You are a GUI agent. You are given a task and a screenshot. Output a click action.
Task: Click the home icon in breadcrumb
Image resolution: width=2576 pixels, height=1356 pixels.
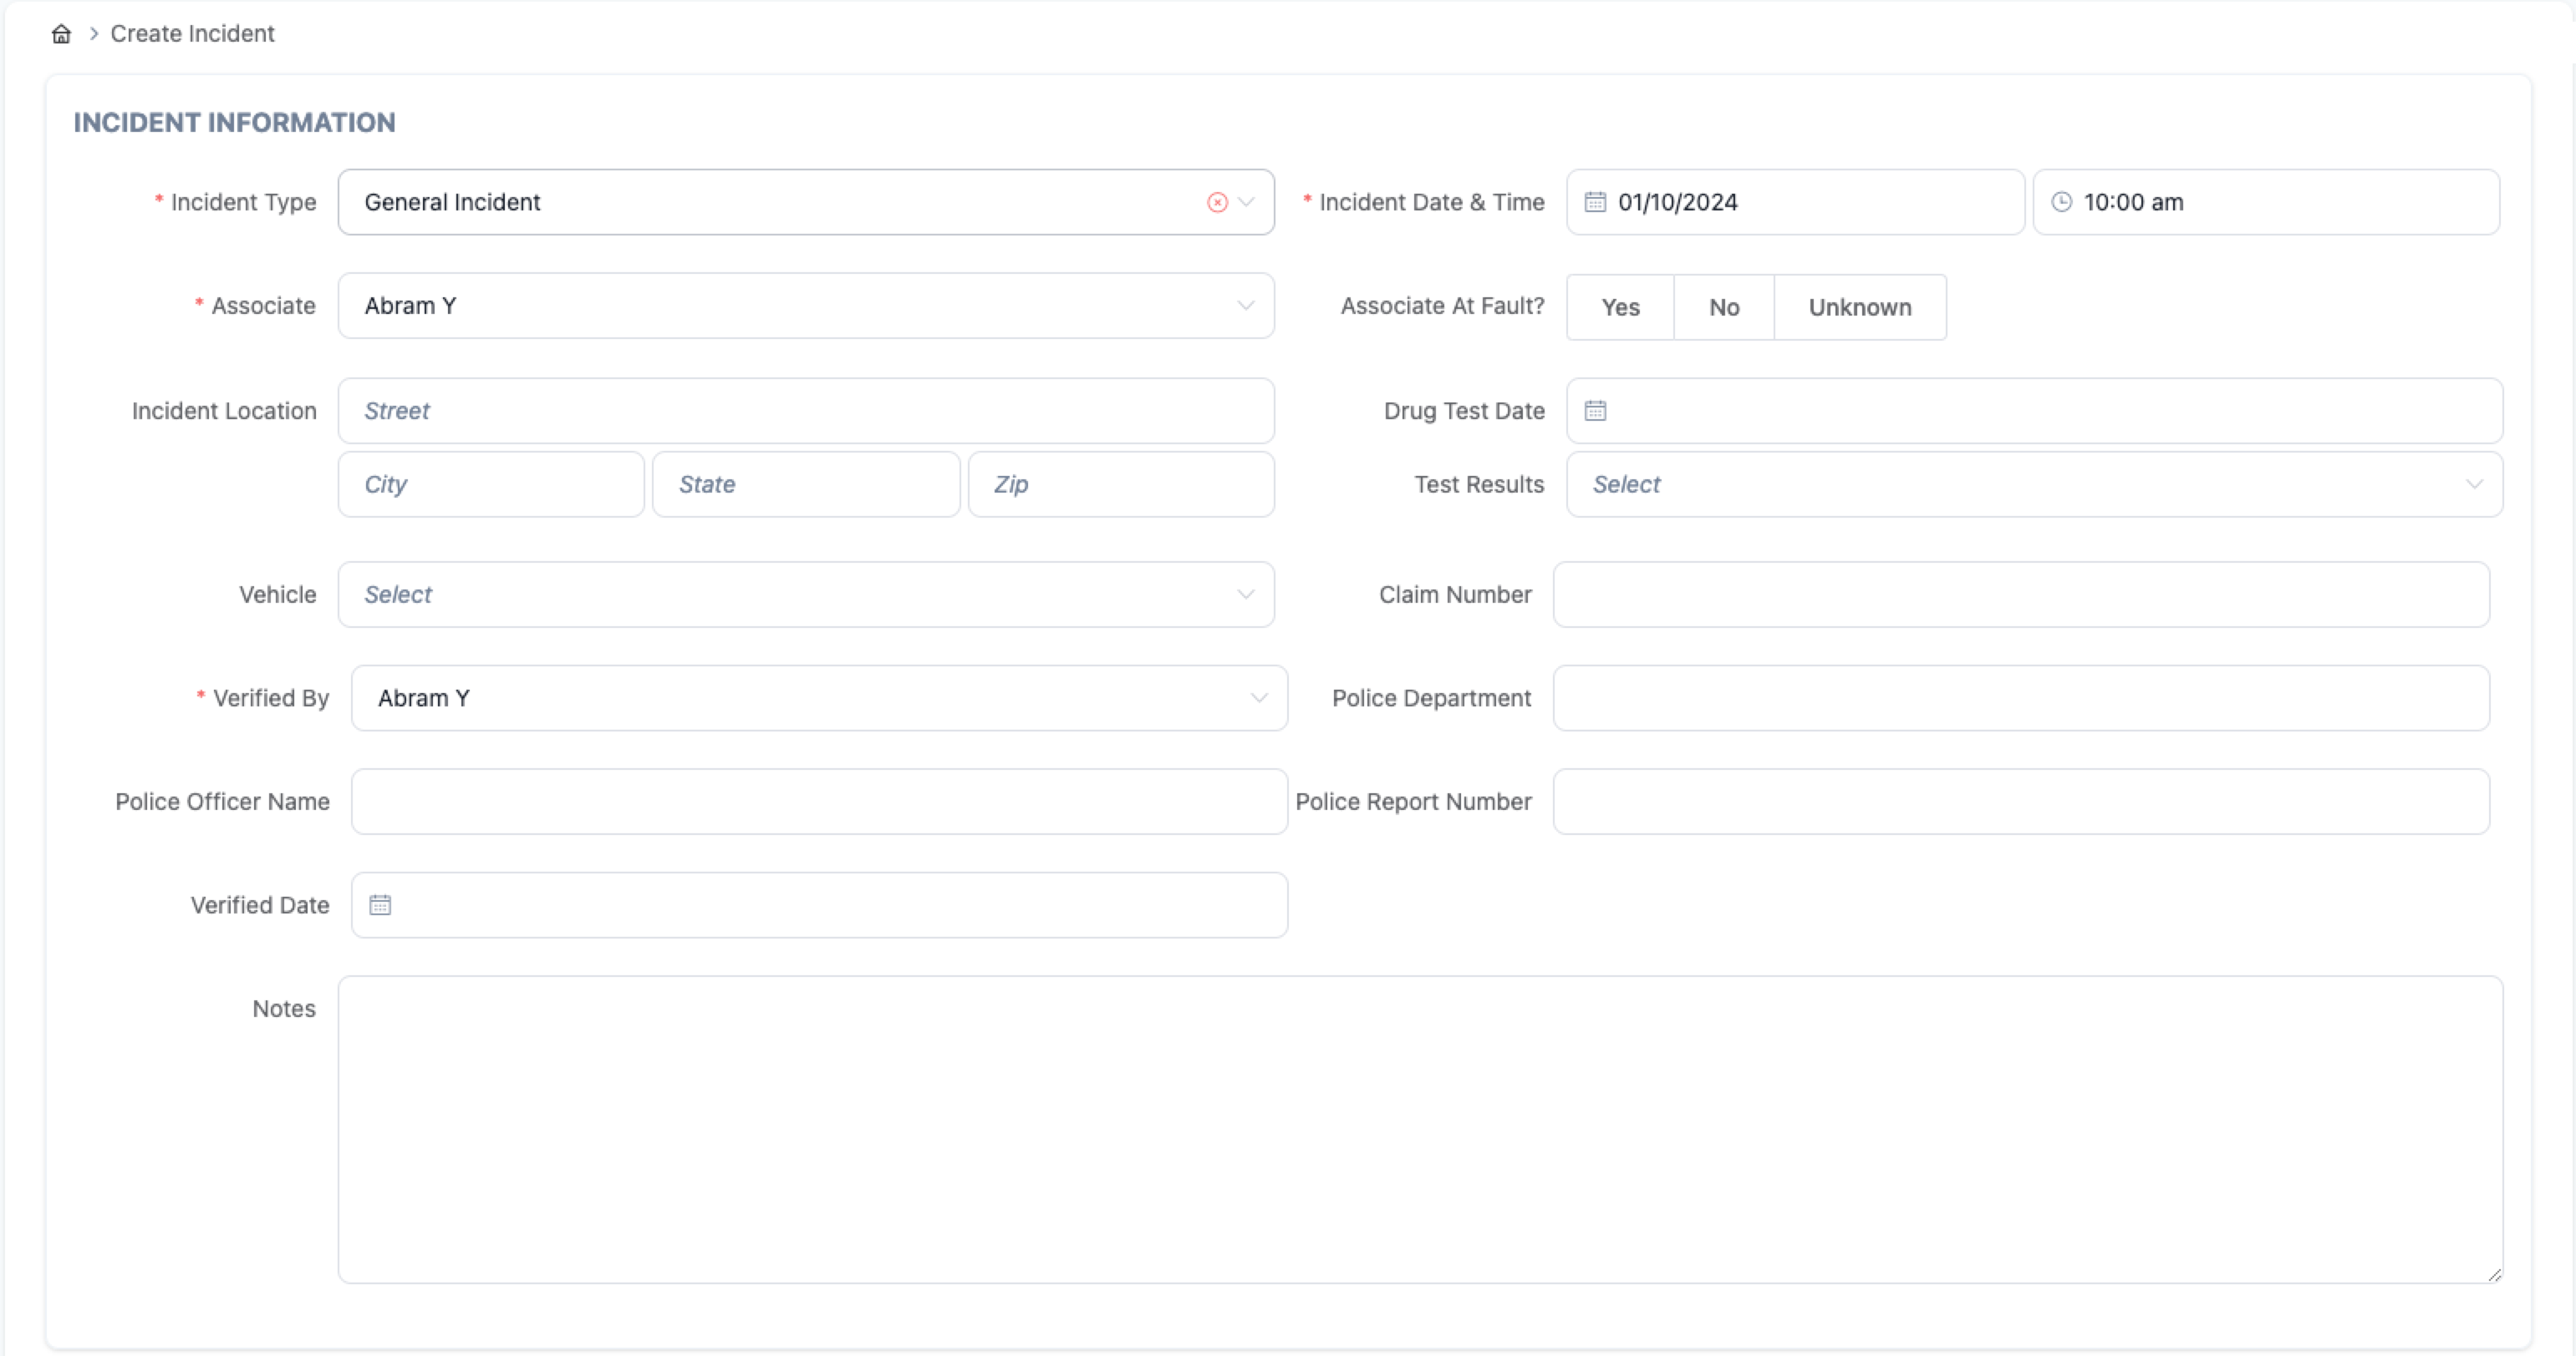tap(61, 34)
